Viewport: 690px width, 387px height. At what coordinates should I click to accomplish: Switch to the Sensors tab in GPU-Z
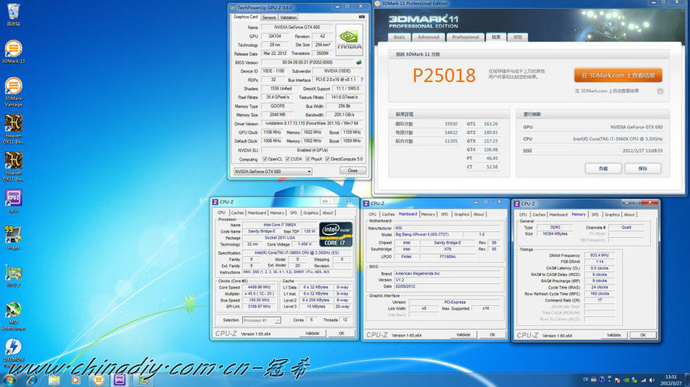point(269,18)
